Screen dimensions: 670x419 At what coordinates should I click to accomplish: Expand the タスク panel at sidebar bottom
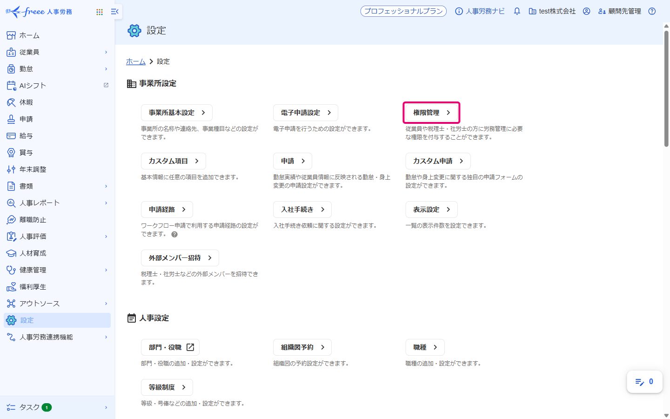point(57,407)
